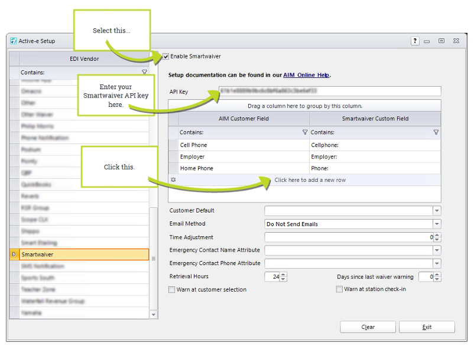The width and height of the screenshot is (474, 346).
Task: Click the Phone: custom field cell
Action: (375, 168)
